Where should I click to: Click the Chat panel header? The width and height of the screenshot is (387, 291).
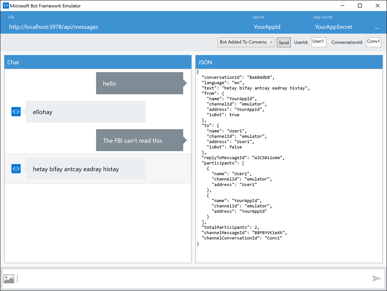98,62
